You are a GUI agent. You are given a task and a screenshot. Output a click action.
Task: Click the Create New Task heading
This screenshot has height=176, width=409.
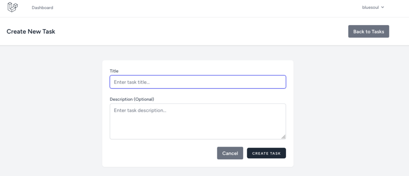31,31
